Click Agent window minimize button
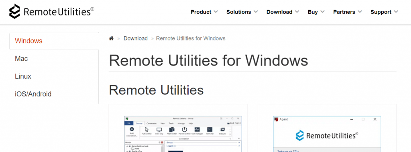Viewport: 411px width, 152px height. pos(351,119)
